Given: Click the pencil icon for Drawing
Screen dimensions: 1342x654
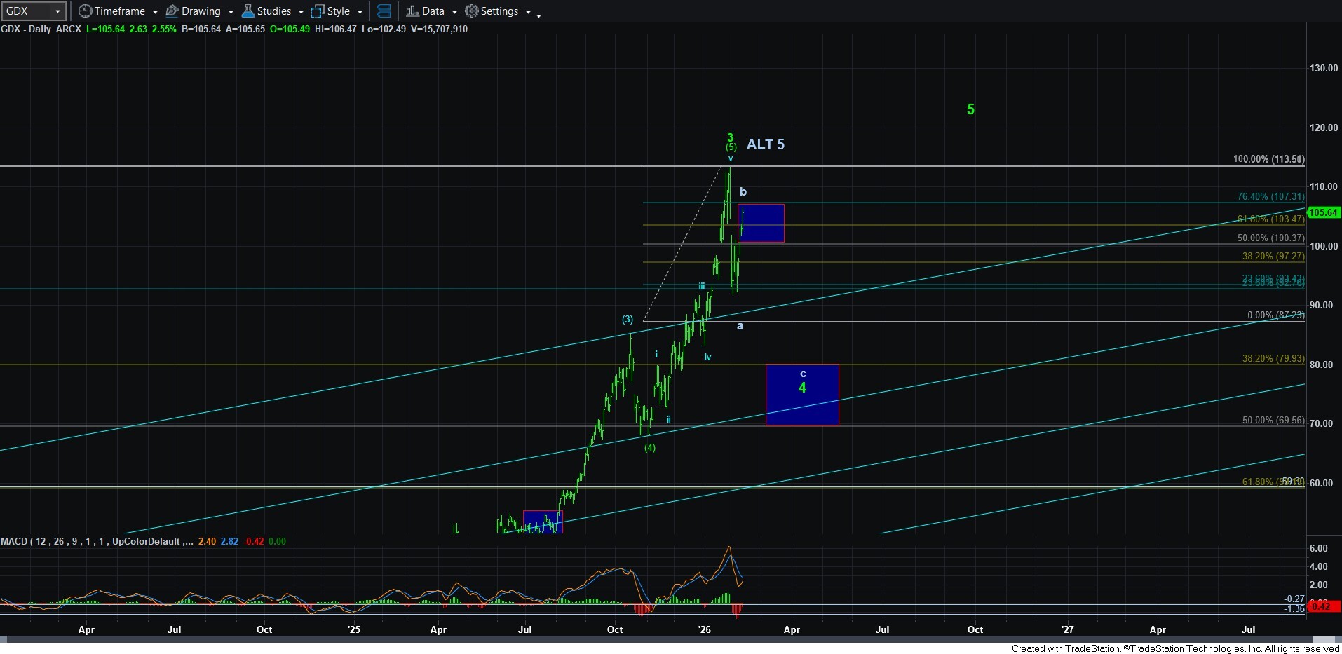Looking at the screenshot, I should coord(172,11).
